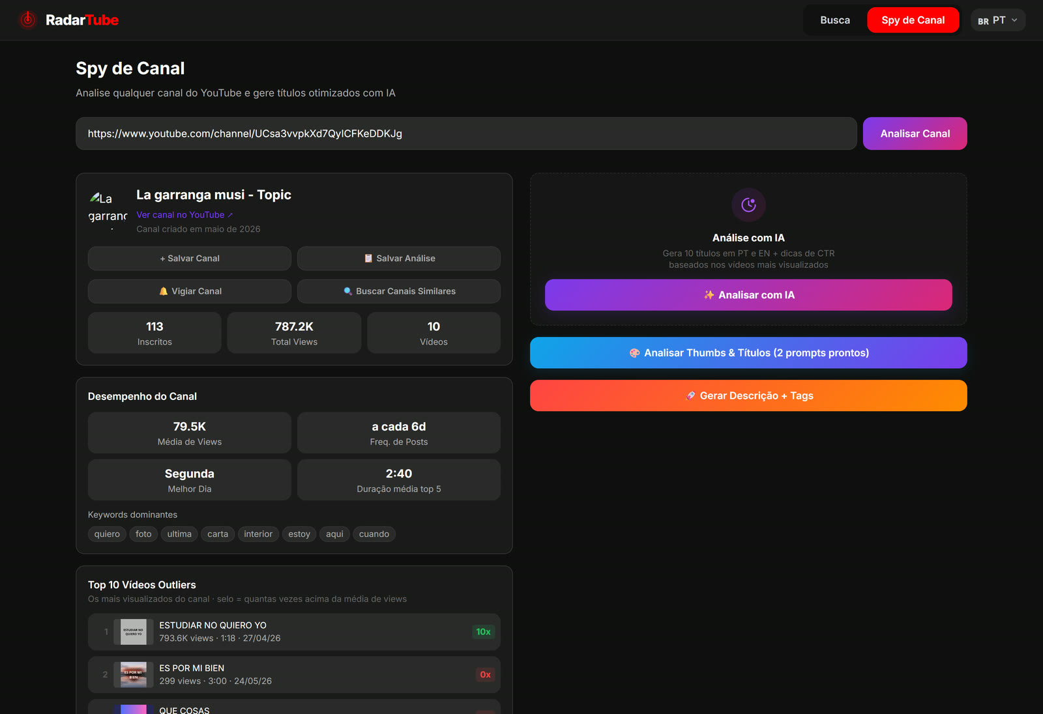Click the 2:40 Duração média top 5 card
Screen dimensions: 1043x714
[399, 480]
